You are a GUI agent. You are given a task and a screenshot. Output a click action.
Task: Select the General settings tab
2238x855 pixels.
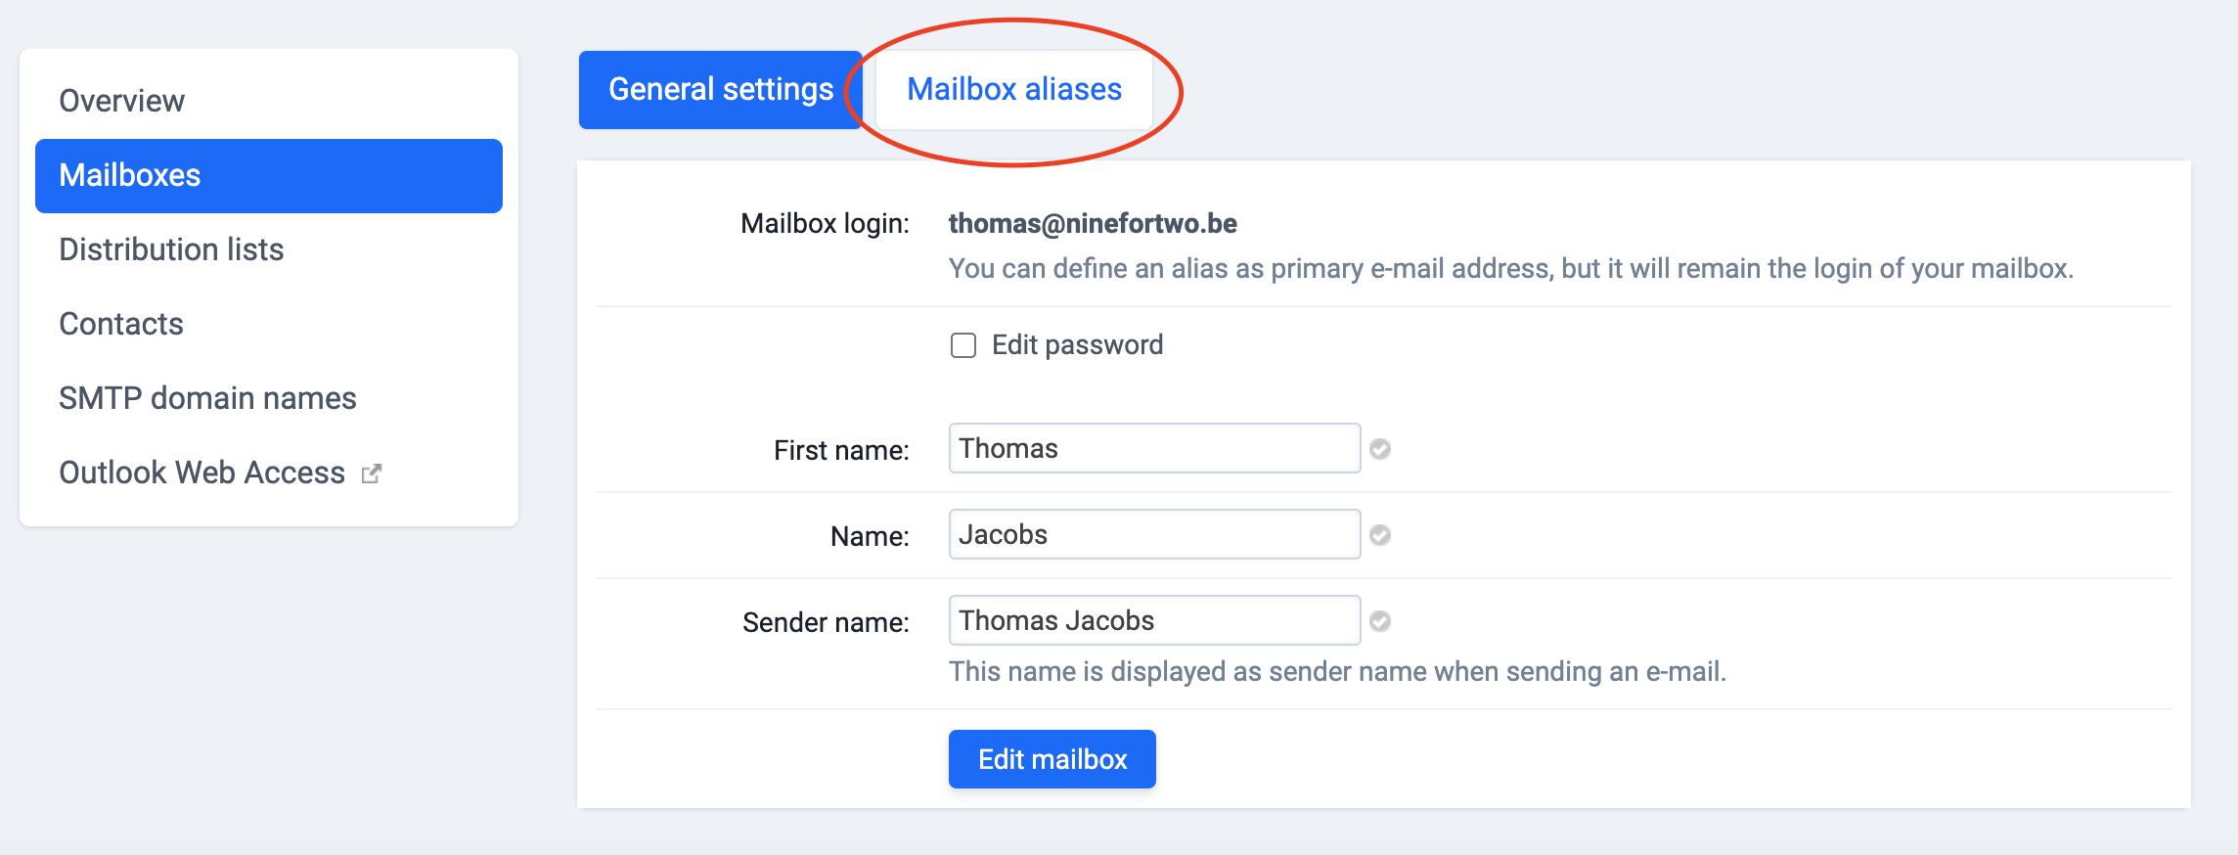pos(721,89)
